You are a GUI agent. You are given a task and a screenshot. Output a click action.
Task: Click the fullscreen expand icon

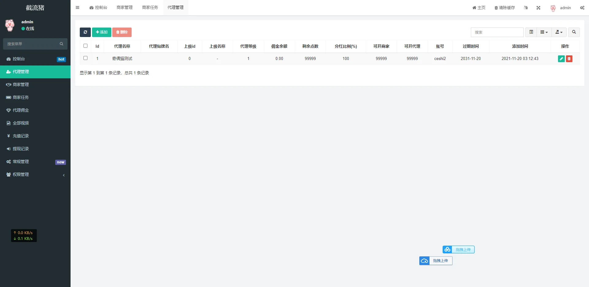[x=538, y=8]
